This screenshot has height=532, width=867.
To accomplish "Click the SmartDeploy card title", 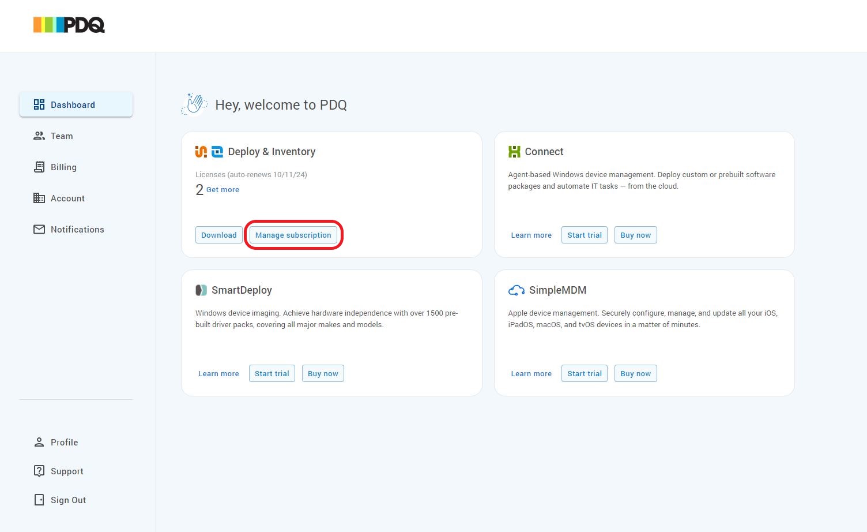I will (x=242, y=290).
